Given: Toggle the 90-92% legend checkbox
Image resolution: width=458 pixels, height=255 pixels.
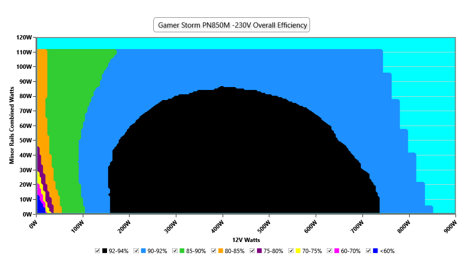Looking at the screenshot, I should pyautogui.click(x=136, y=251).
